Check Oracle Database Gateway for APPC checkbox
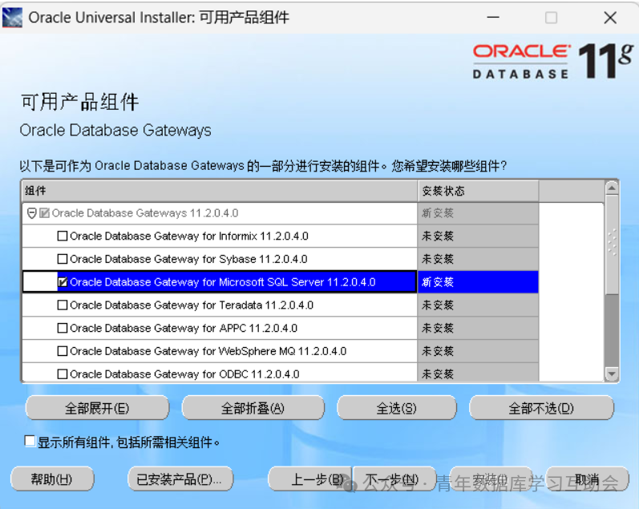The image size is (639, 509). point(63,328)
